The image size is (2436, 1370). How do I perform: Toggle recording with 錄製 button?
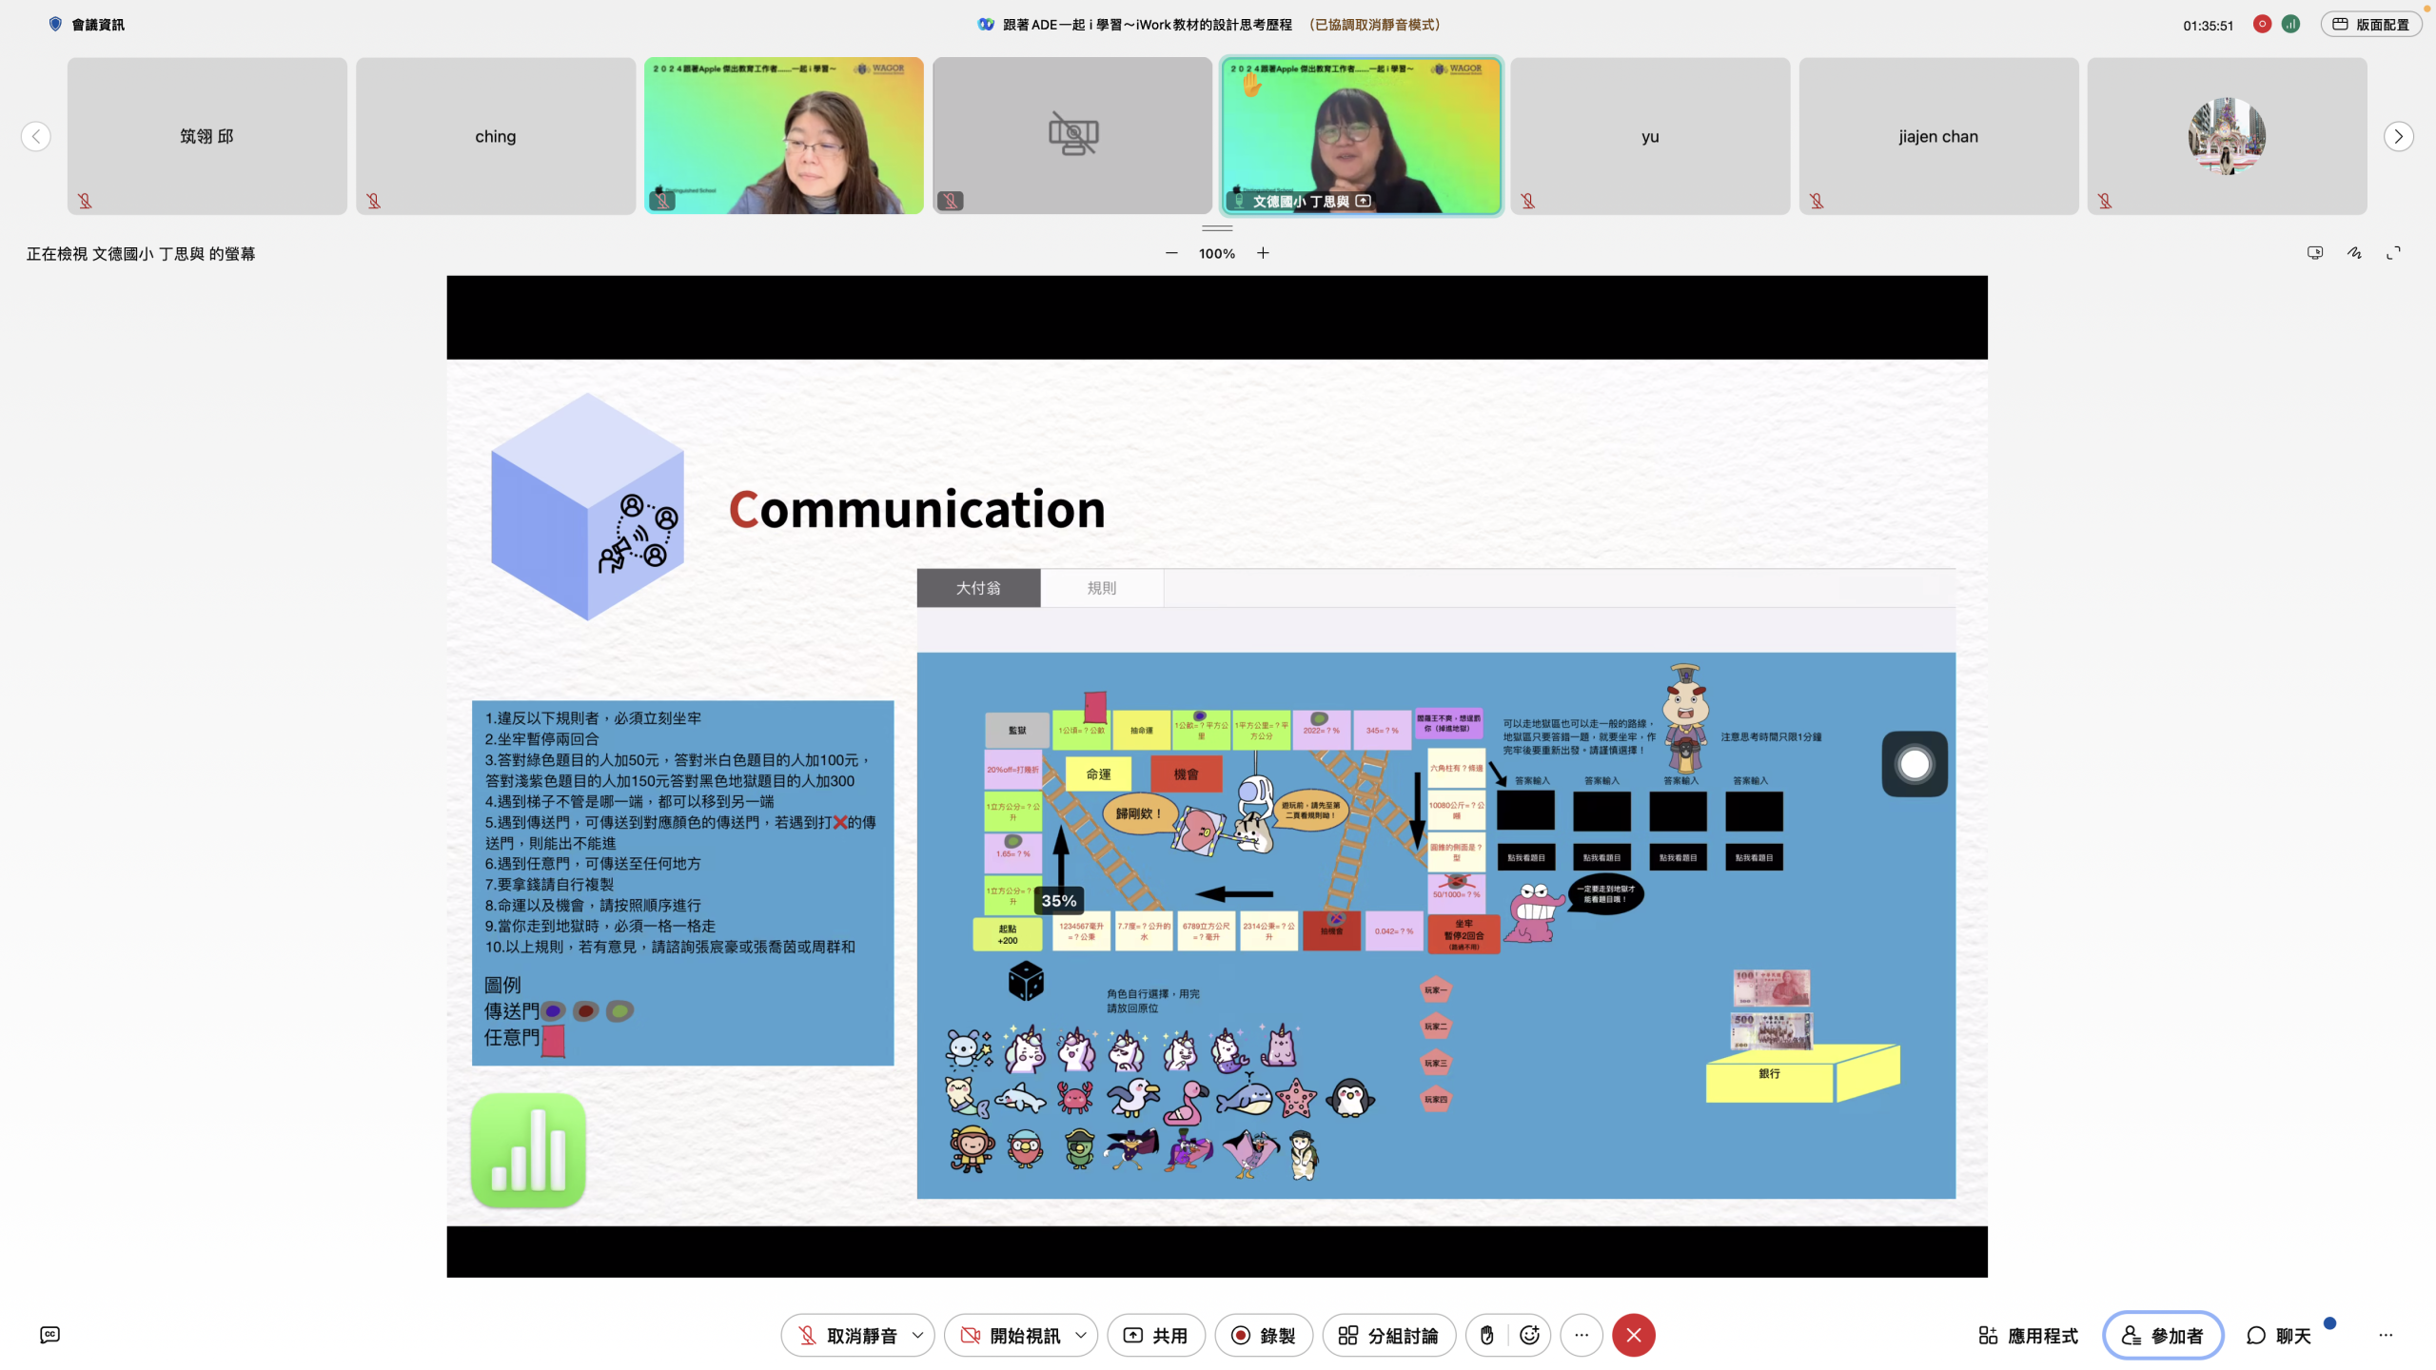click(1264, 1335)
